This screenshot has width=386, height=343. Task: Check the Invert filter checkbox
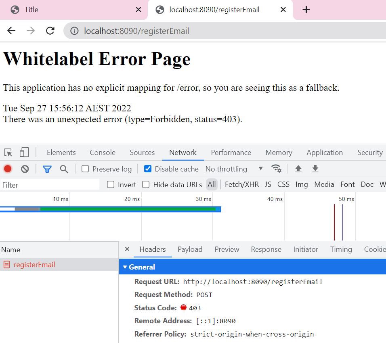tap(111, 184)
